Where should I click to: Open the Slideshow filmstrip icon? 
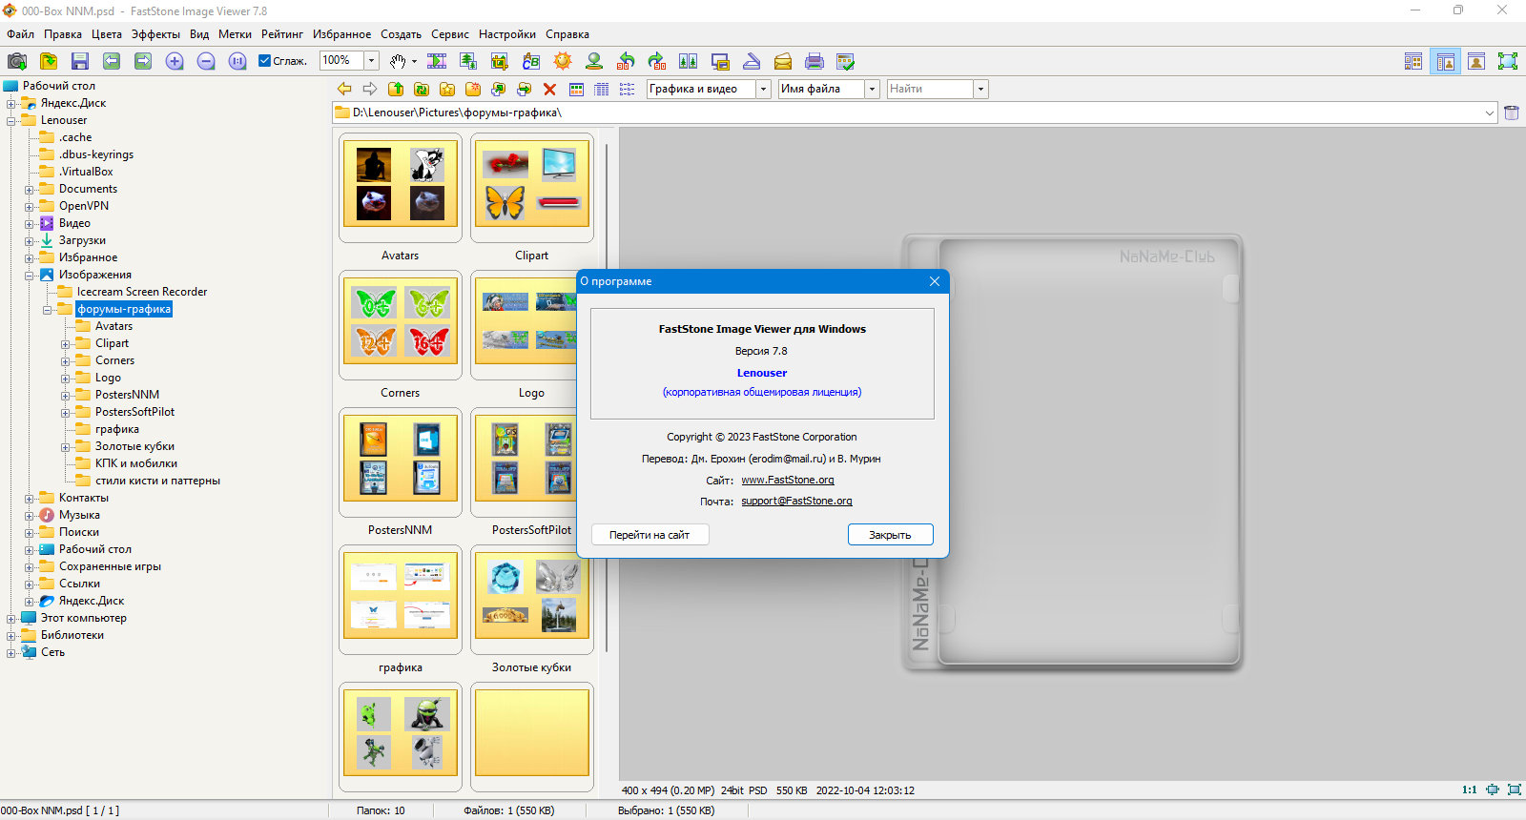[x=437, y=61]
